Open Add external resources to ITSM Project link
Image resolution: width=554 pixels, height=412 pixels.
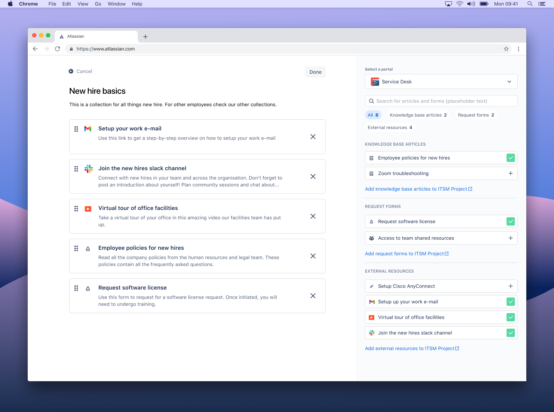click(412, 348)
